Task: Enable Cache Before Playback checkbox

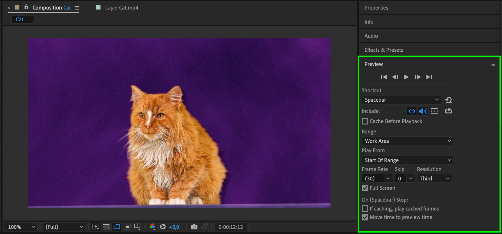Action: [365, 121]
